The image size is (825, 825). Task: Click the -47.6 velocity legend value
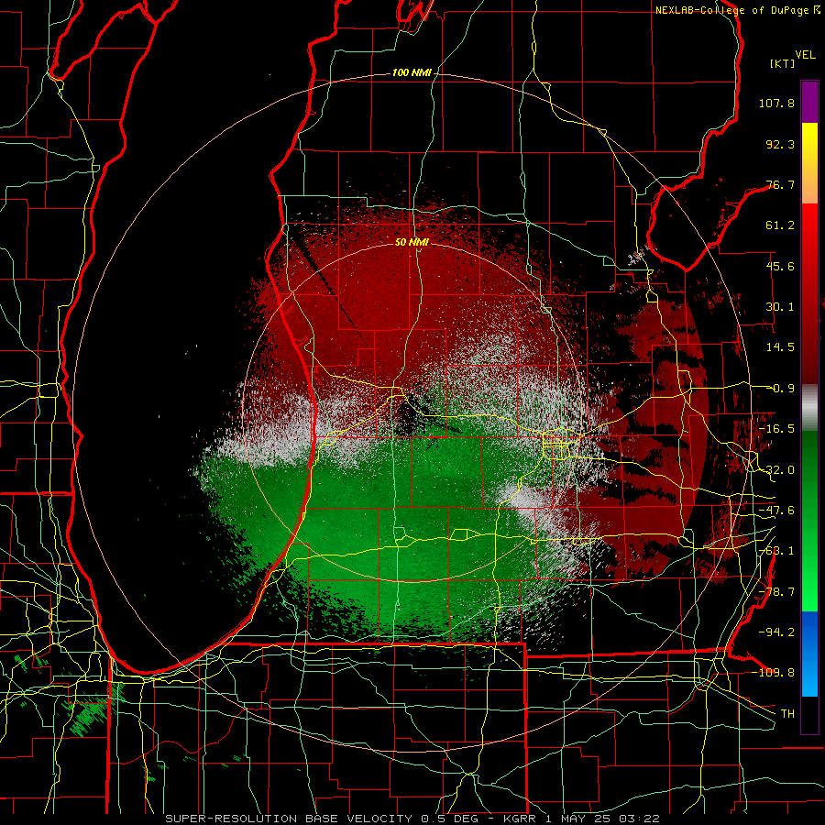point(776,511)
